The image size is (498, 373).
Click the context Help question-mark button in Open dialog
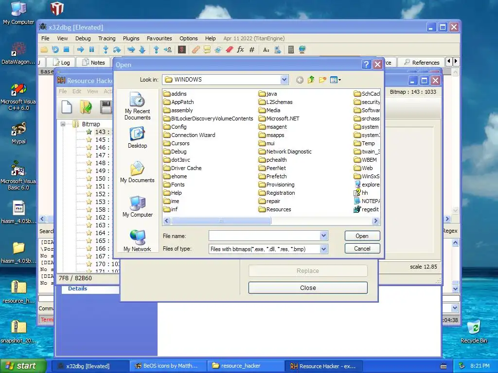366,65
